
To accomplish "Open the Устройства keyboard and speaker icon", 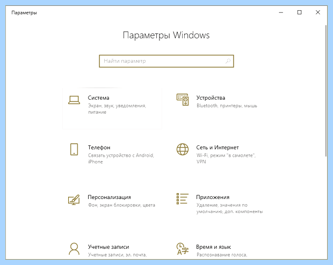I will (x=183, y=100).
